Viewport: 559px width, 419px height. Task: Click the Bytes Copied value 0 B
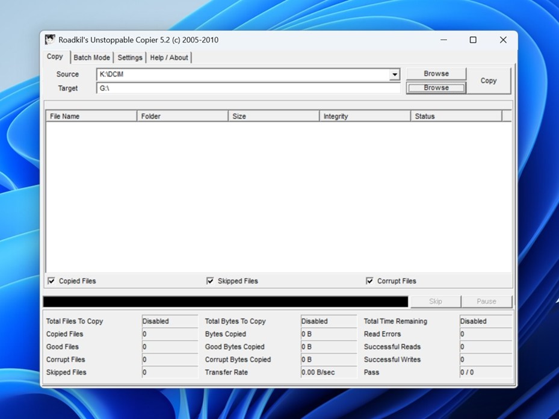(x=329, y=334)
